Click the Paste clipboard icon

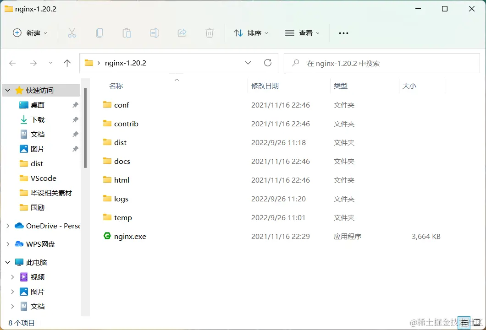coord(127,33)
